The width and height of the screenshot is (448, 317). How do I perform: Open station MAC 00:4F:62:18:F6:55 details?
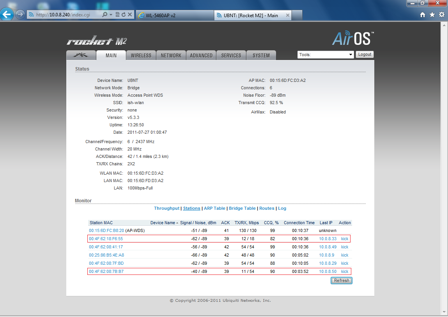pos(106,239)
